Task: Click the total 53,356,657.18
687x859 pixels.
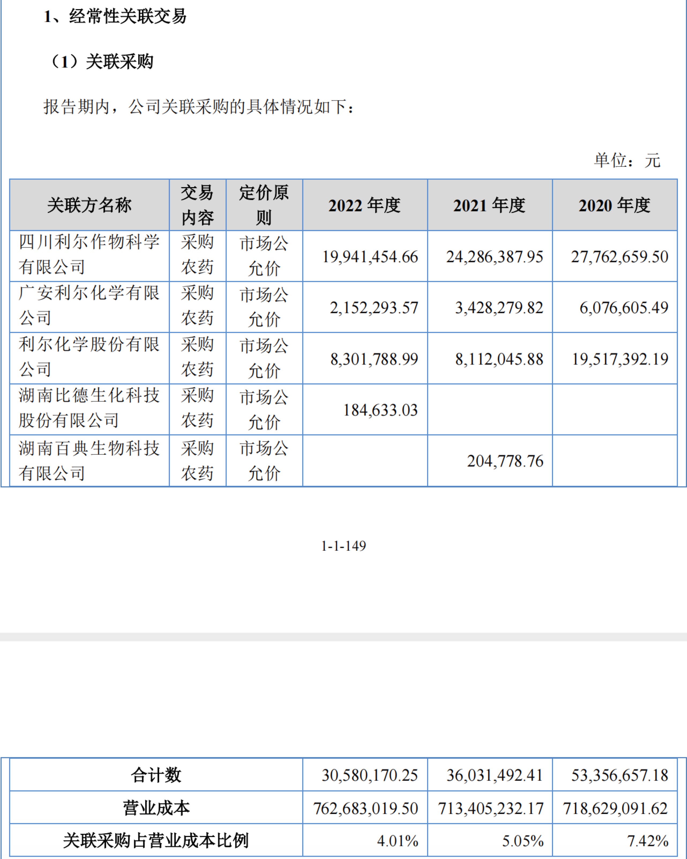Action: pyautogui.click(x=619, y=775)
